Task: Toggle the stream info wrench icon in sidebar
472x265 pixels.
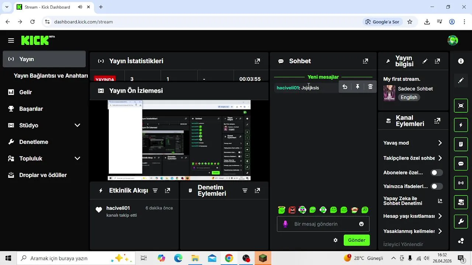Action: [x=461, y=222]
